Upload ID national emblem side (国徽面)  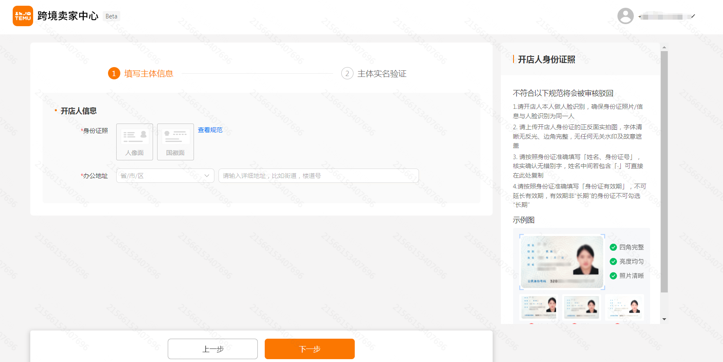click(176, 142)
